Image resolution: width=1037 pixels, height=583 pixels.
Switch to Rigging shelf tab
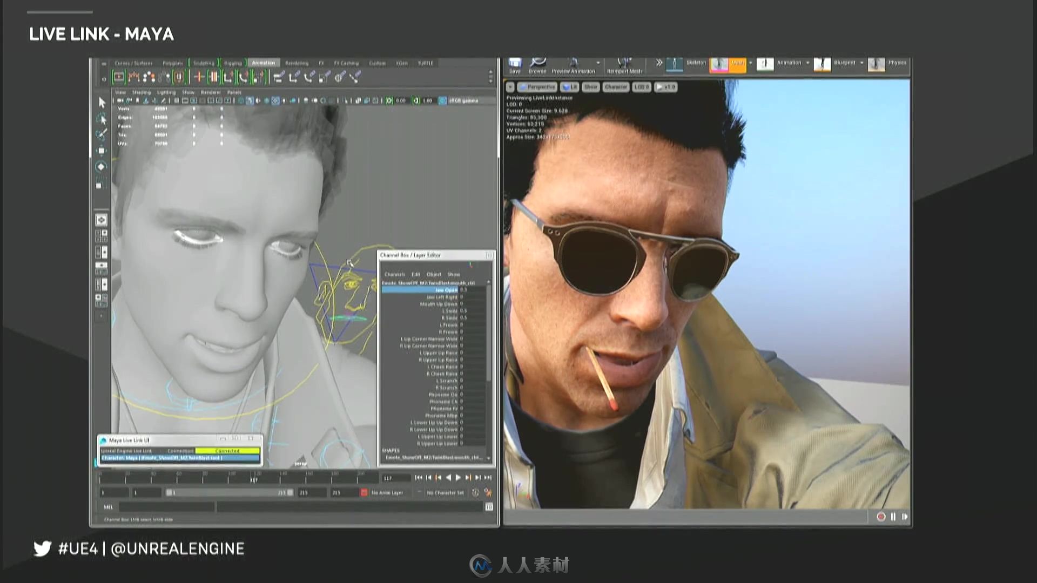(x=233, y=63)
